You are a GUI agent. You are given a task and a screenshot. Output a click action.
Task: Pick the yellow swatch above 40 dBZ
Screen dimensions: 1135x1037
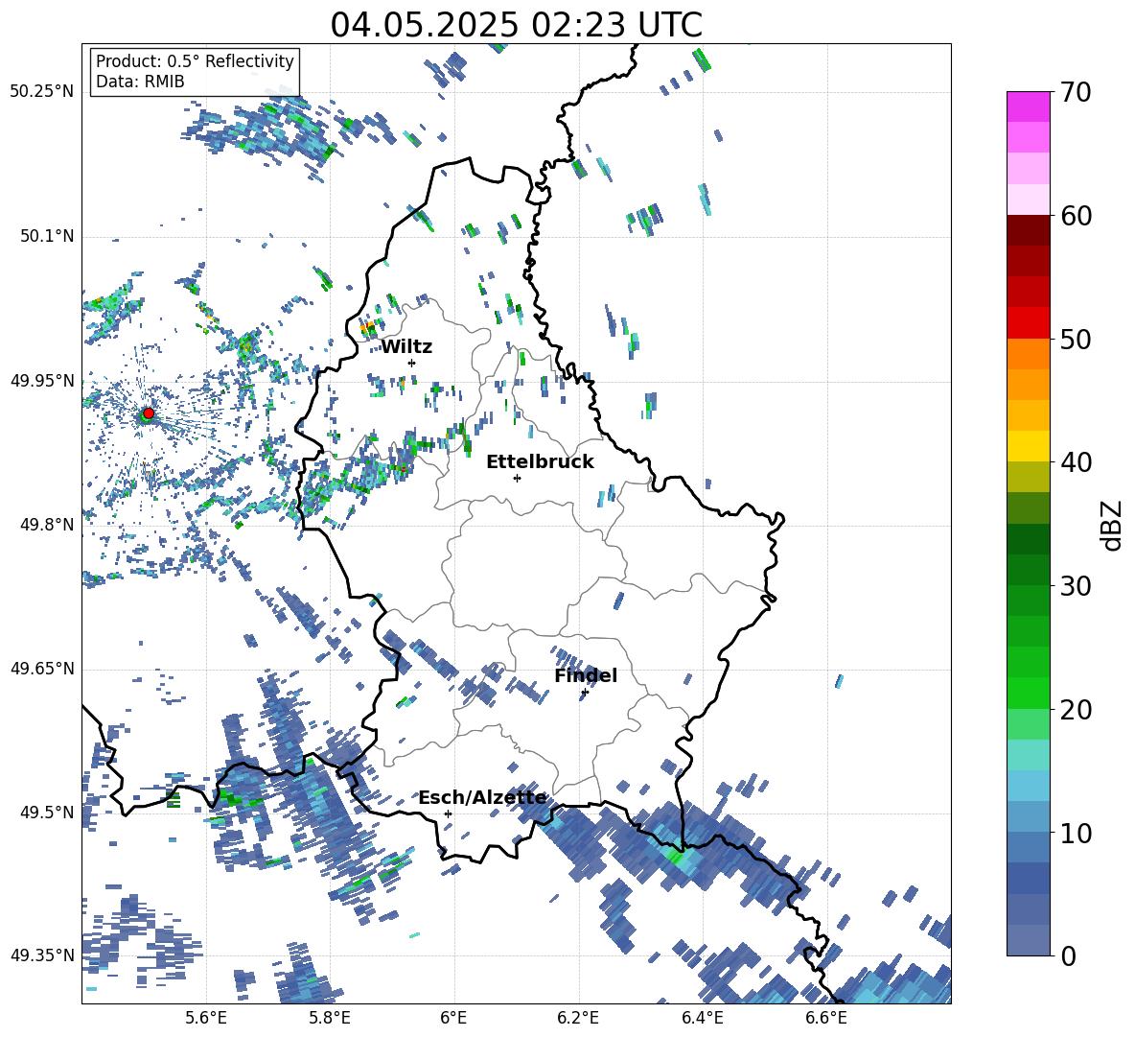1028,446
